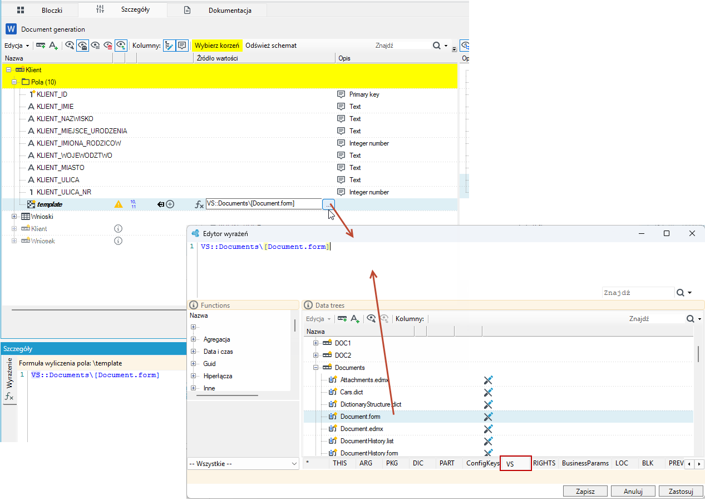Click the Odśwież schemat button
The image size is (705, 501).
[x=271, y=46]
